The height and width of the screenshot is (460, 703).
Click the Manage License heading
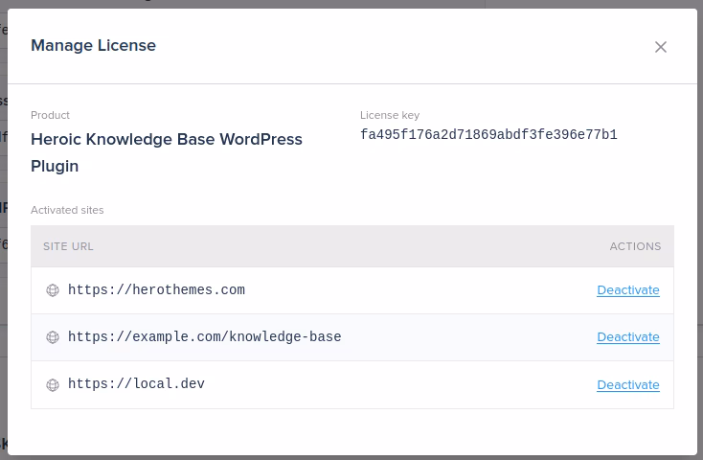pyautogui.click(x=93, y=45)
